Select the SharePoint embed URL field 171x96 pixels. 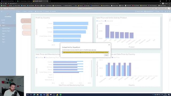point(85,52)
